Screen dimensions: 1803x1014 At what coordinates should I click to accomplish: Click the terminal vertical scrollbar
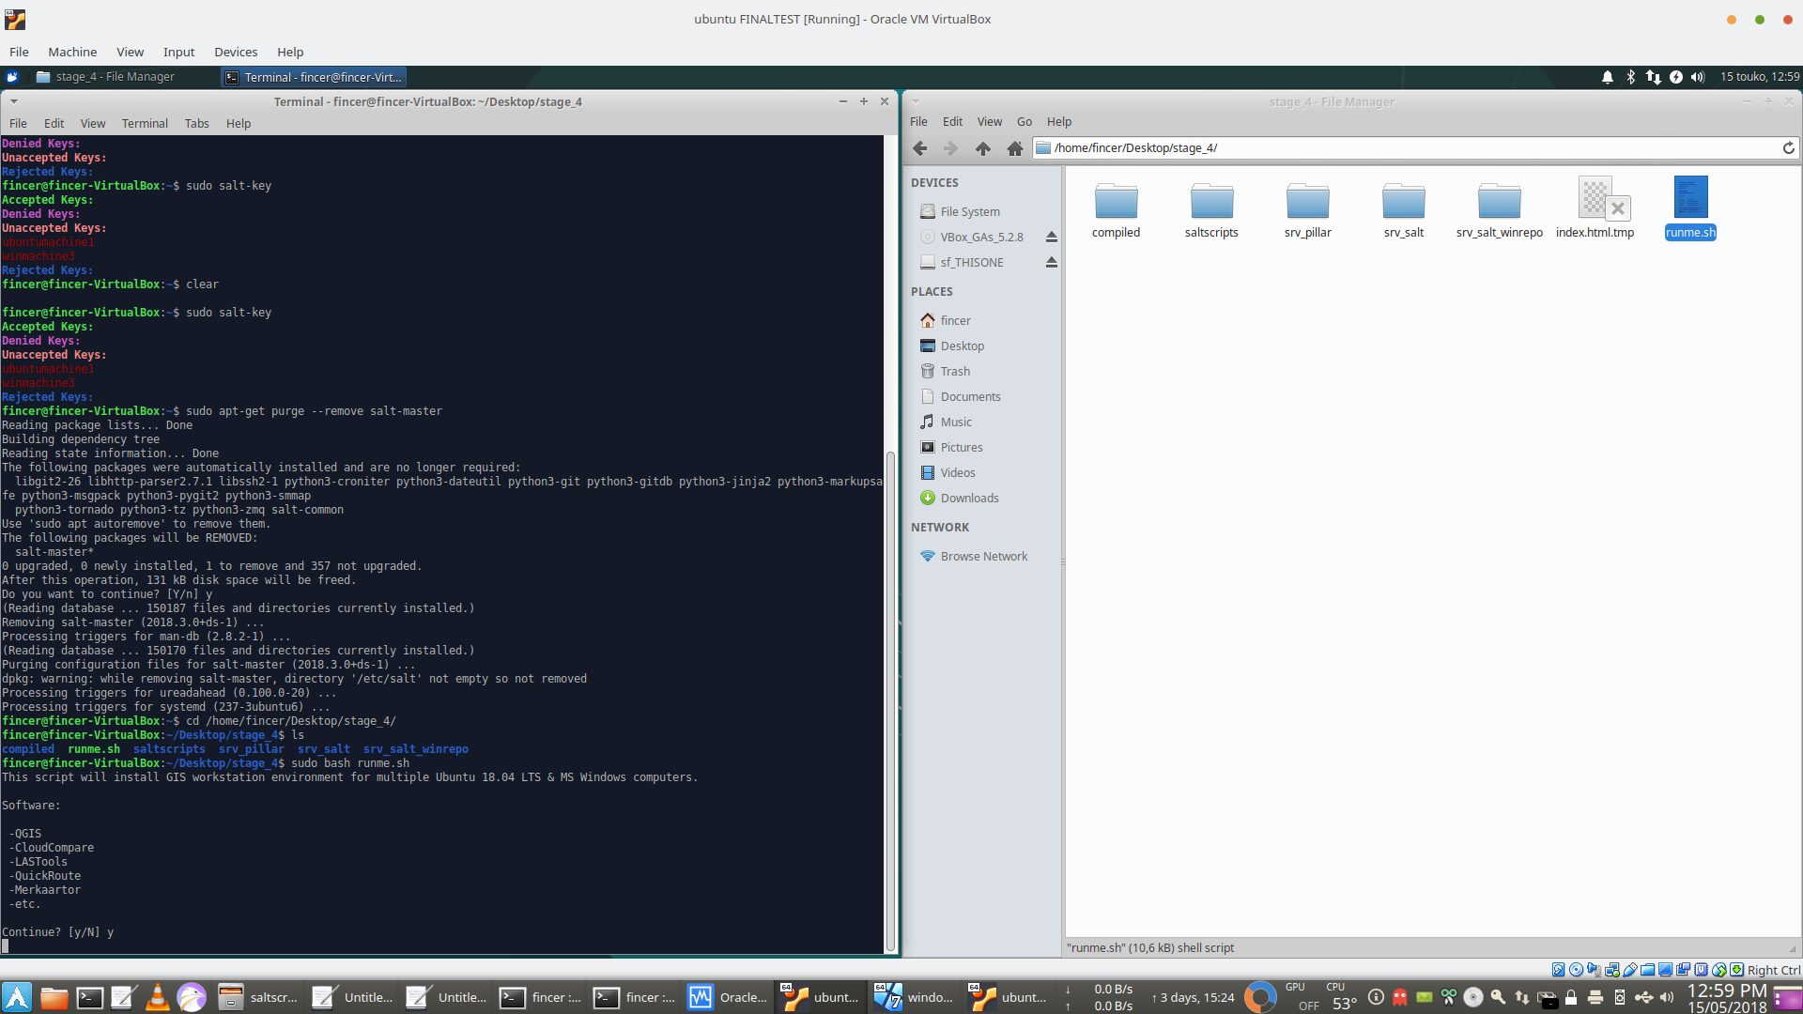click(890, 699)
